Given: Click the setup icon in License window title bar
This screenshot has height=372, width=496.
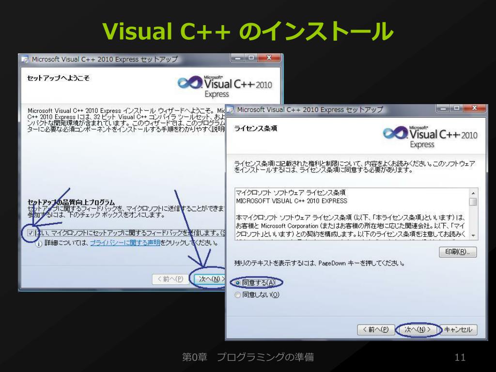Looking at the screenshot, I should 230,110.
